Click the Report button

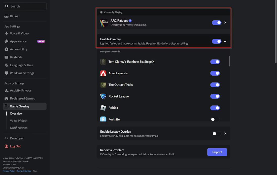(x=217, y=152)
